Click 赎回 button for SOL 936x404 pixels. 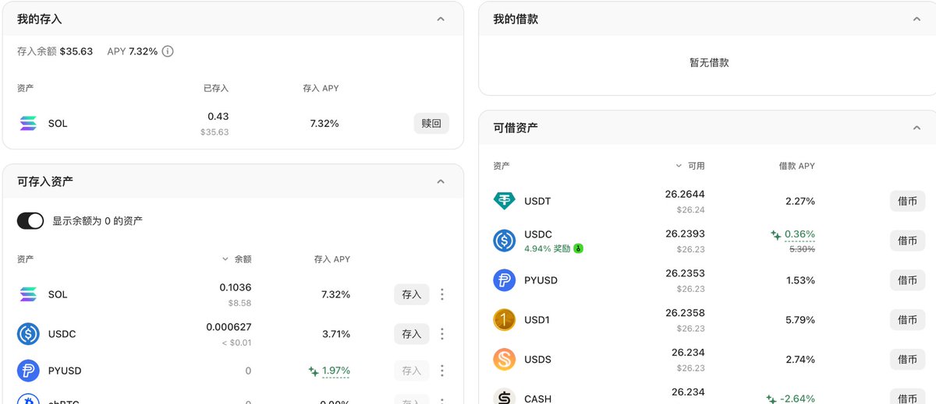[x=431, y=123]
